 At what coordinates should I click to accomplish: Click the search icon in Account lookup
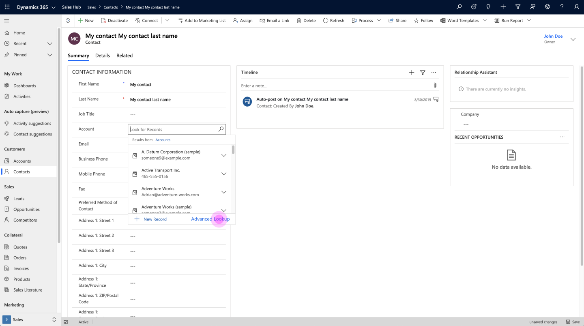(221, 129)
